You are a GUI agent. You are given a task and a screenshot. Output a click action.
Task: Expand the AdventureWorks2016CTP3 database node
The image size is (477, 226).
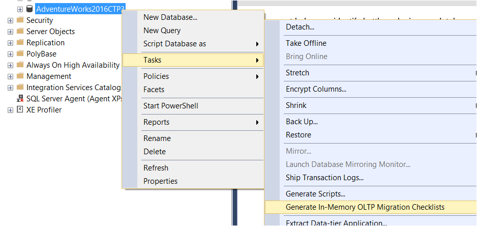point(20,9)
